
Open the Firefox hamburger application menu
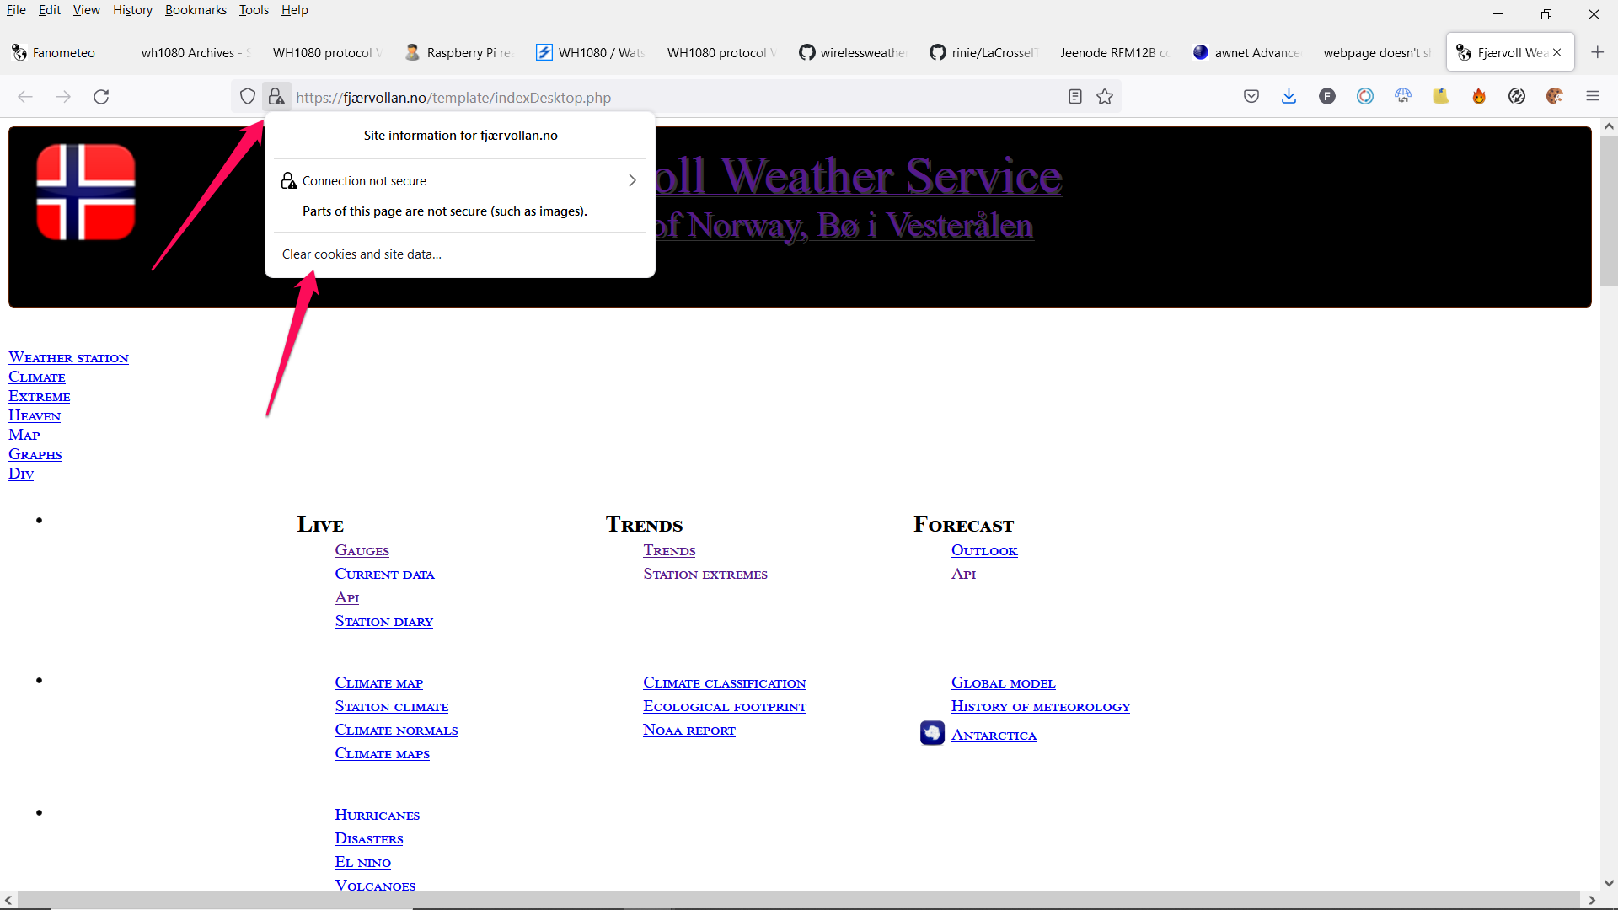tap(1593, 97)
